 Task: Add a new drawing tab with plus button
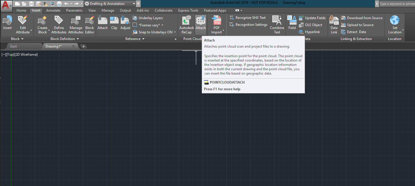pos(83,46)
